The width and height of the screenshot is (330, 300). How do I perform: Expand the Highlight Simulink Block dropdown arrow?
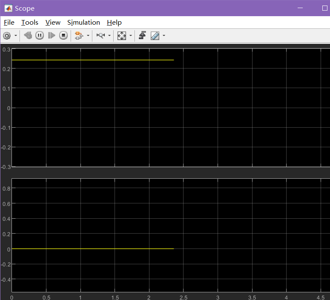click(x=88, y=36)
